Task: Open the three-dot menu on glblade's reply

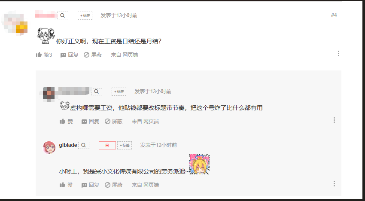Action: tap(334, 184)
